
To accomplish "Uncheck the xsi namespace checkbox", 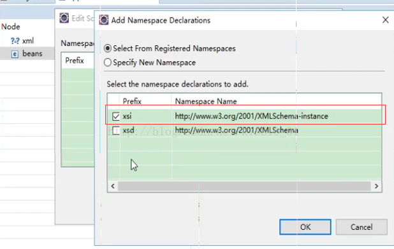I will [x=116, y=116].
